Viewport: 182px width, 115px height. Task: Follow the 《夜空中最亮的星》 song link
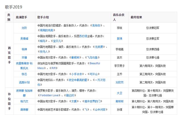(x=78, y=80)
